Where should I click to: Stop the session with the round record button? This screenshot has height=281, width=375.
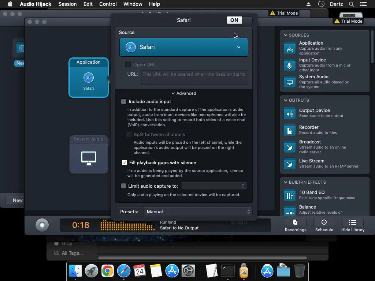click(x=42, y=225)
